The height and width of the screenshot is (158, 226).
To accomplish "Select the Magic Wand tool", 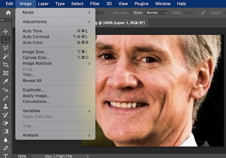I will click(x=6, y=56).
